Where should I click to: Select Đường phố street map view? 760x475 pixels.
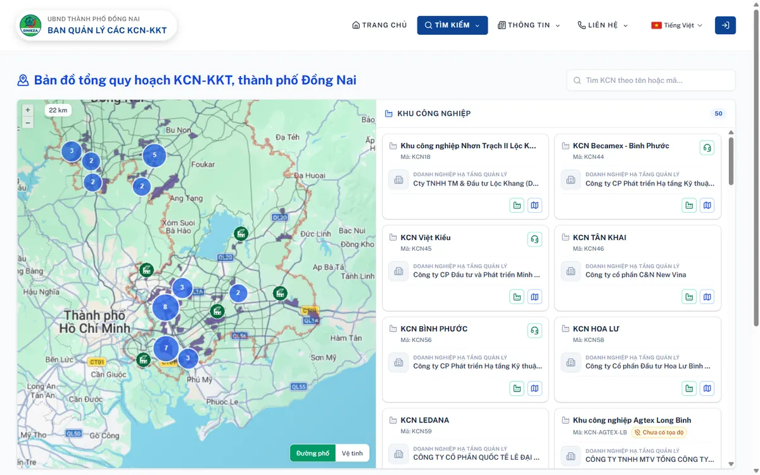click(313, 453)
